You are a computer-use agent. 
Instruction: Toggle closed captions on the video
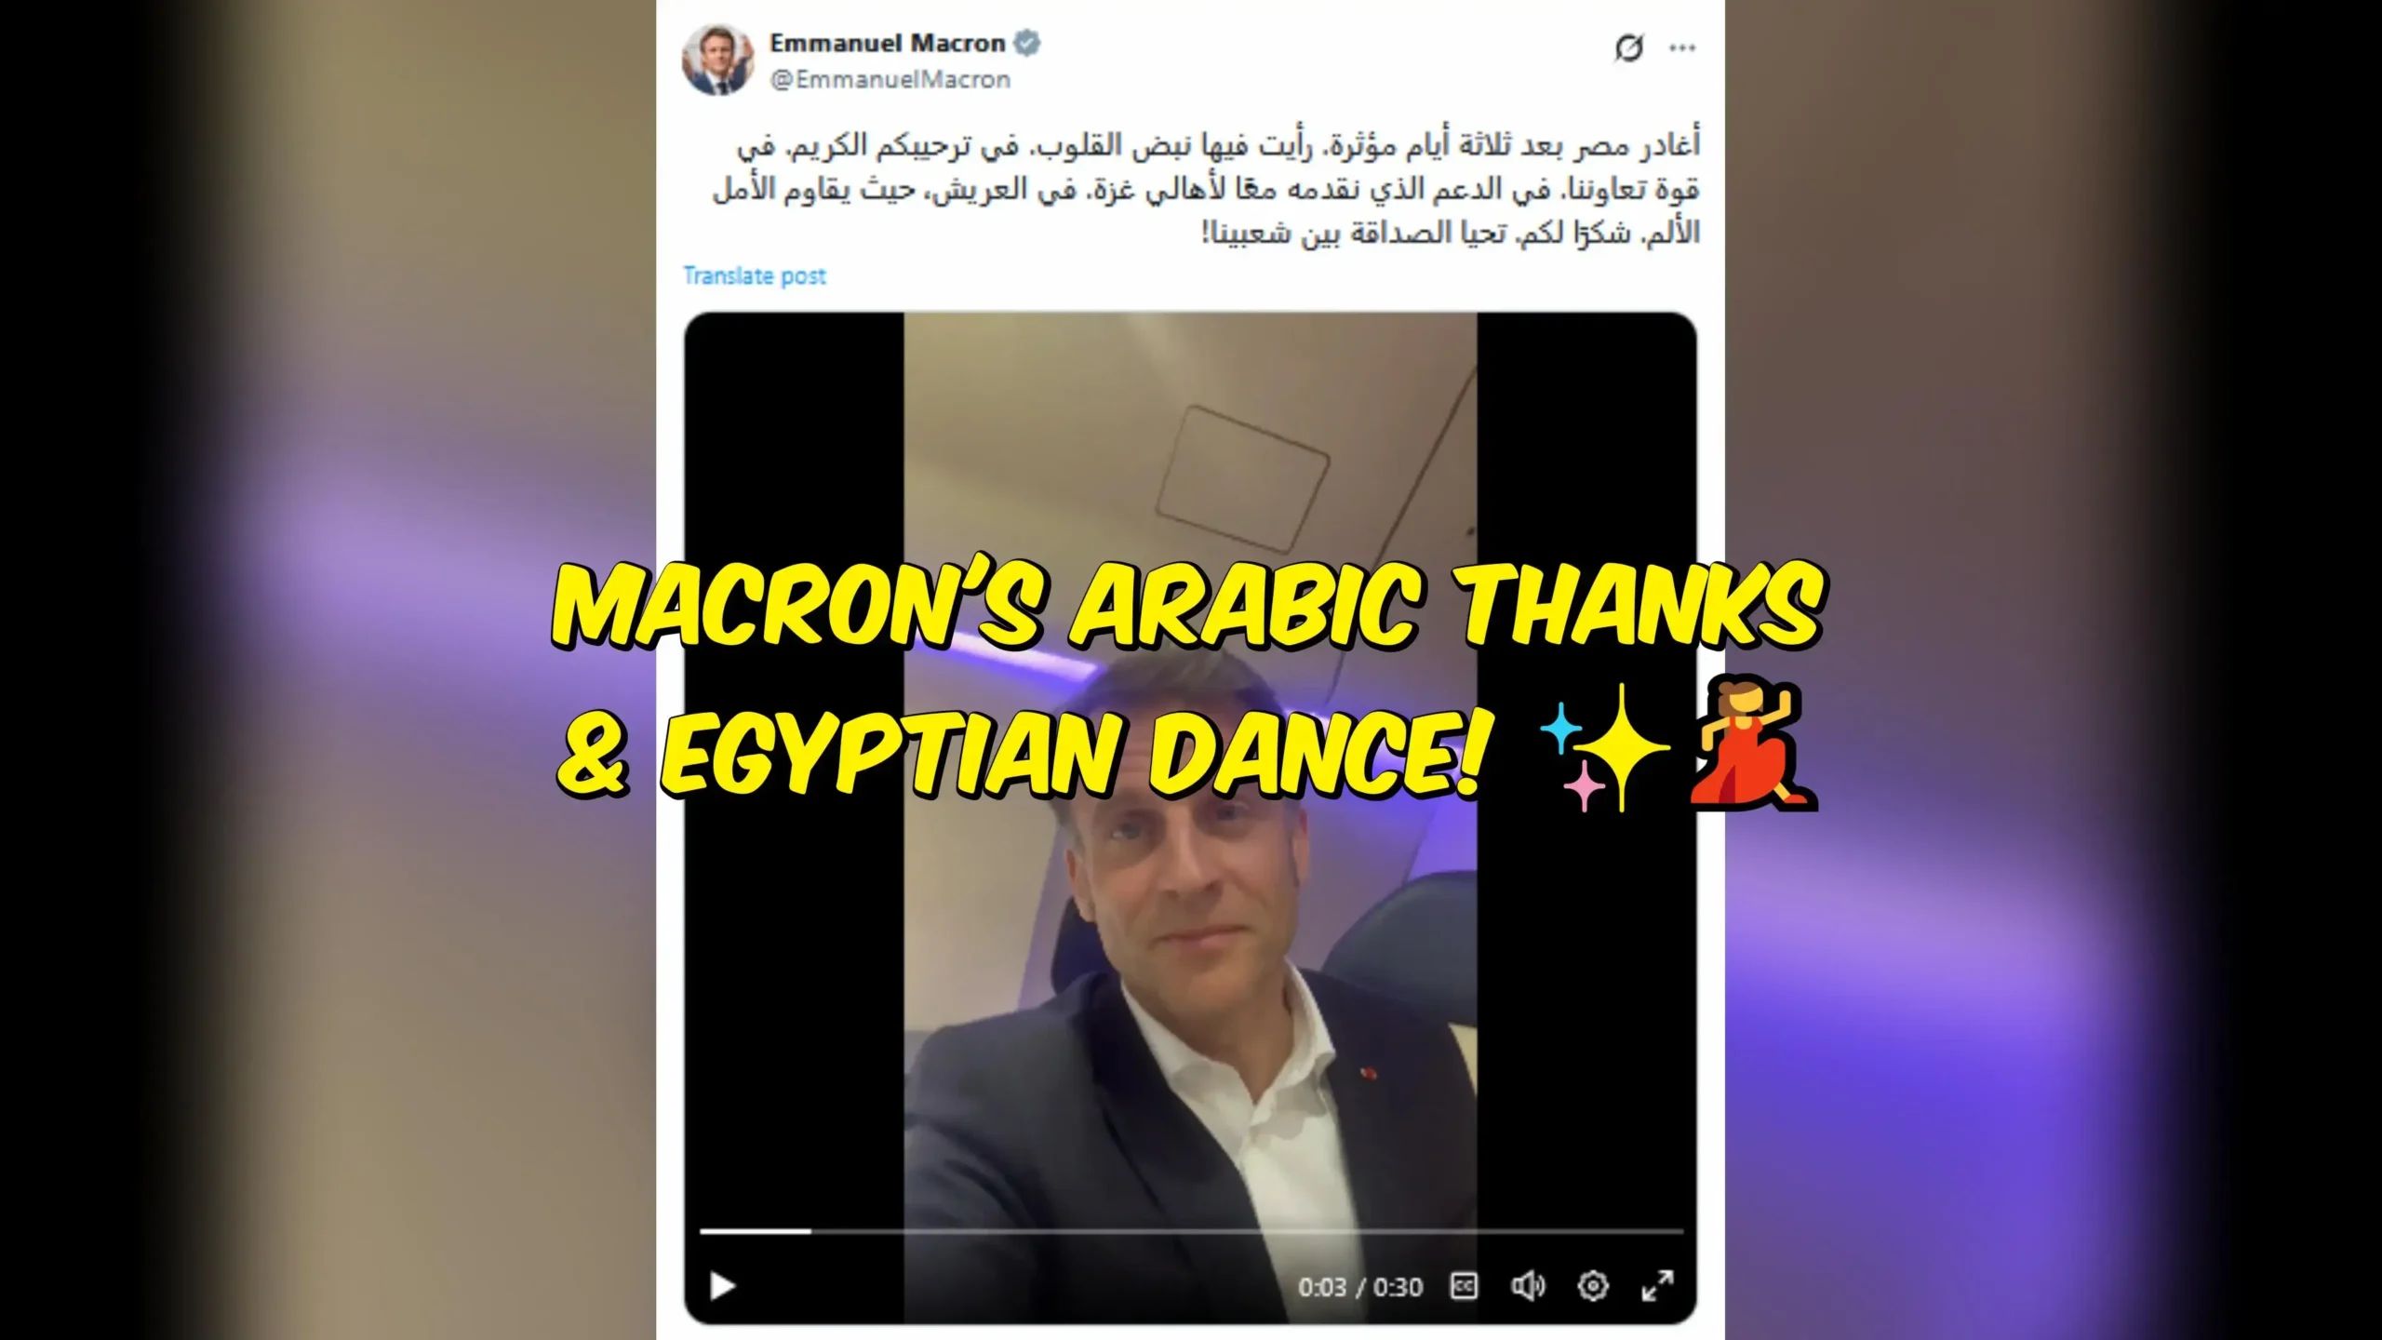coord(1464,1286)
